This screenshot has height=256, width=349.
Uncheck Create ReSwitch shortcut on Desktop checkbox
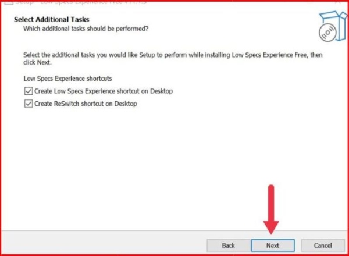point(29,104)
